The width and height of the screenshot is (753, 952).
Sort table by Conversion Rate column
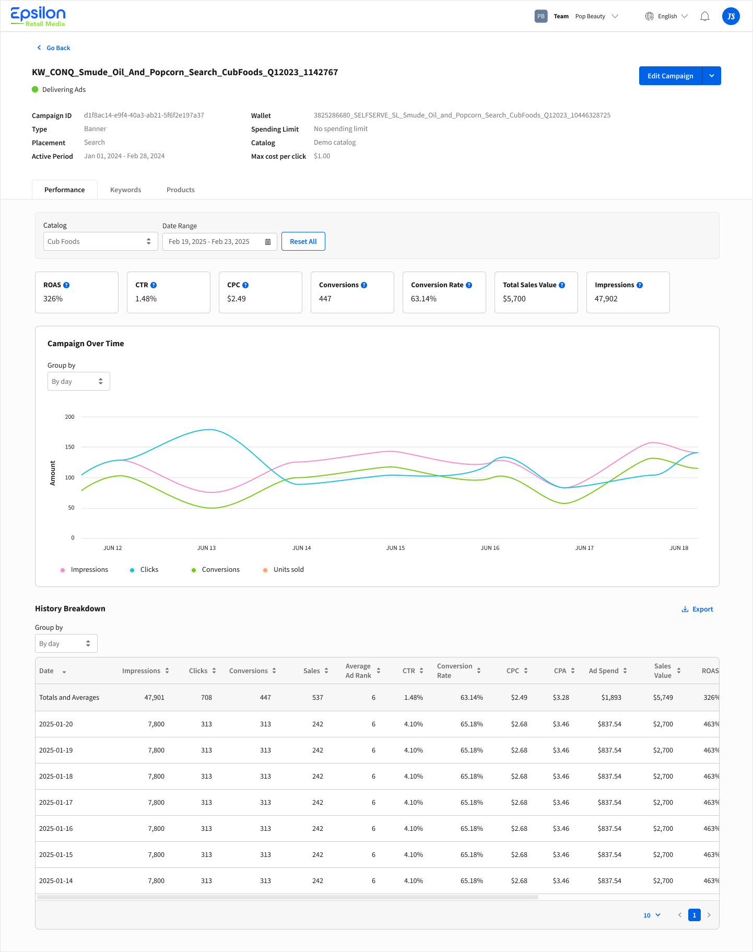tap(479, 671)
